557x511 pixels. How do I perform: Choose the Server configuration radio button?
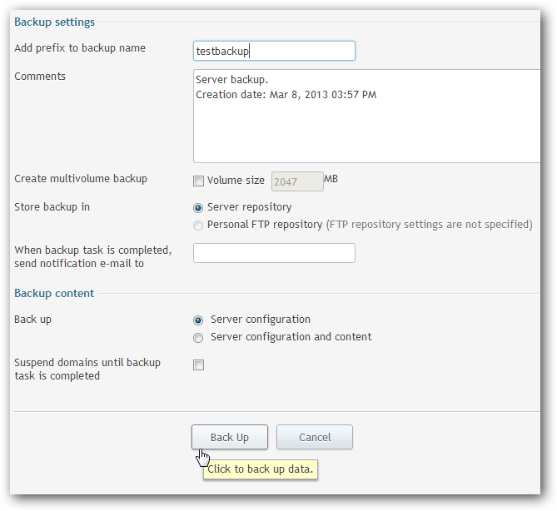[198, 320]
